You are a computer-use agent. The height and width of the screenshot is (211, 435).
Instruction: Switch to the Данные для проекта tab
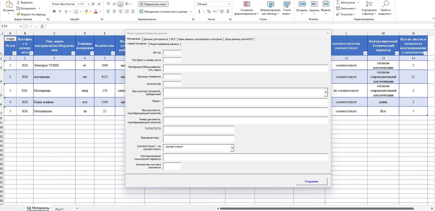coord(156,39)
